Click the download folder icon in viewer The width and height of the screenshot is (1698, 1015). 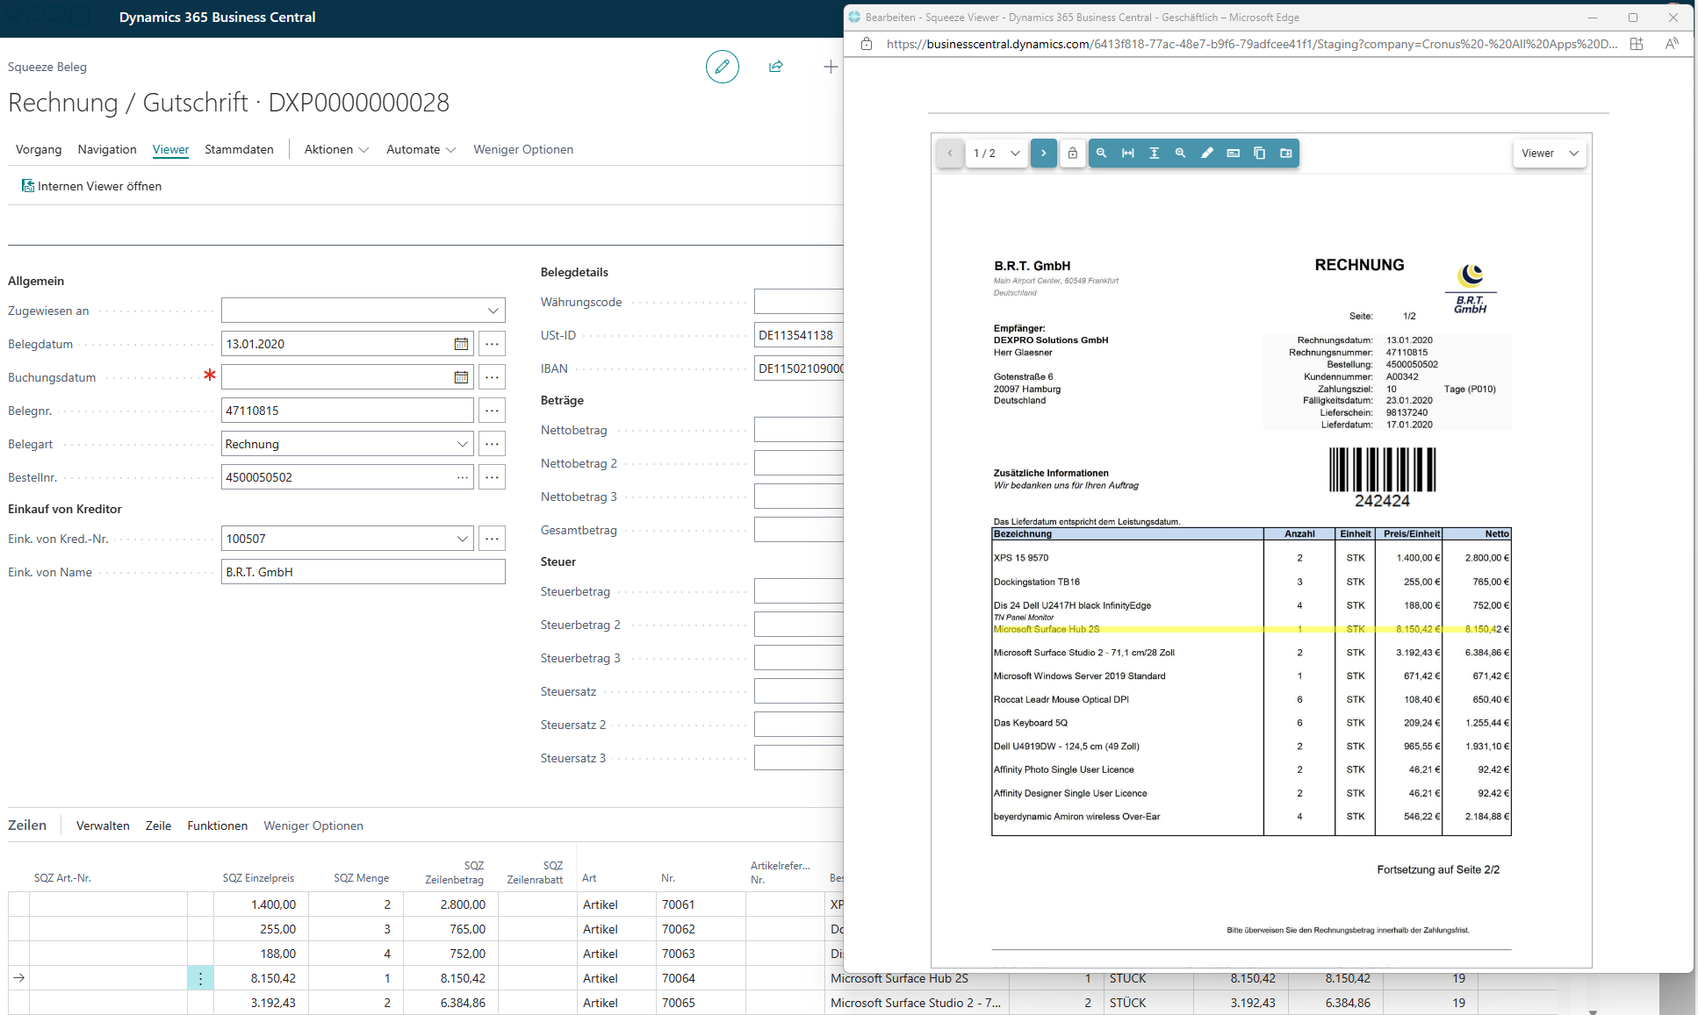coord(1286,153)
